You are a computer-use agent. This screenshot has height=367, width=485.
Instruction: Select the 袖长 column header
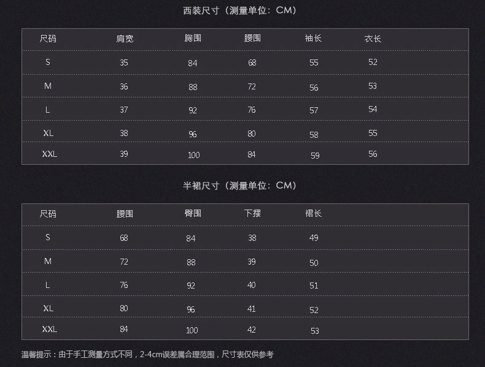(313, 38)
